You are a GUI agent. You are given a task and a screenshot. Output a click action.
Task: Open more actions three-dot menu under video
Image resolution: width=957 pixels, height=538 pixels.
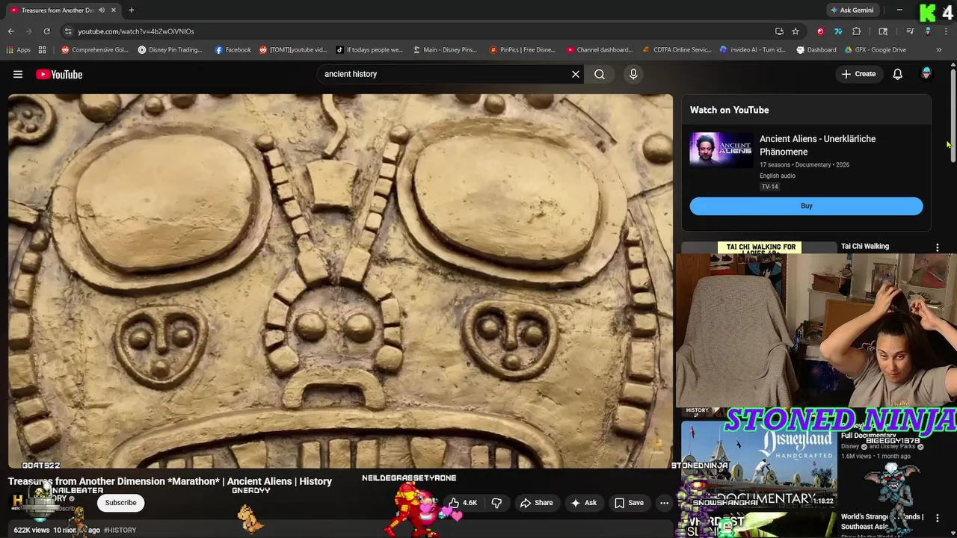pyautogui.click(x=664, y=503)
